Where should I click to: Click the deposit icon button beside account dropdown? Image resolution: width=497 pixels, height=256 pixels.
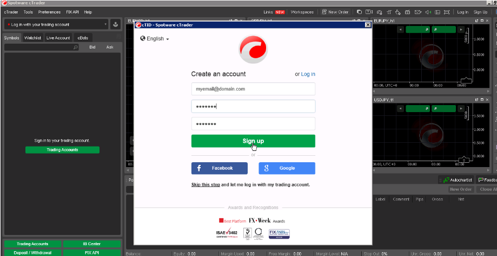tap(115, 24)
